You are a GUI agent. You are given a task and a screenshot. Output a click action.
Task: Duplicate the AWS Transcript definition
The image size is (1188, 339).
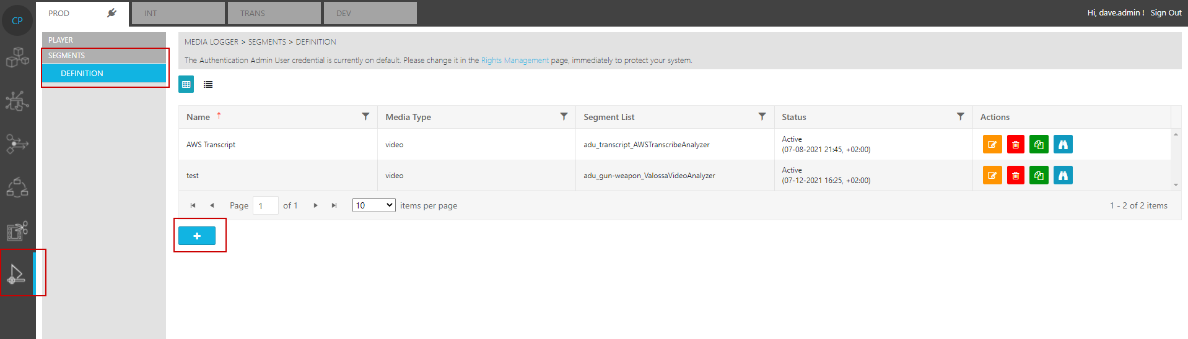coord(1039,145)
